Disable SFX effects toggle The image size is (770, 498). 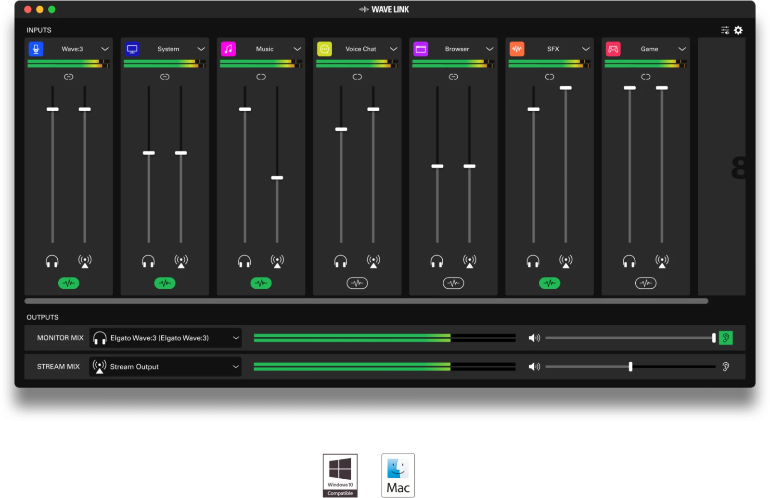pyautogui.click(x=550, y=283)
